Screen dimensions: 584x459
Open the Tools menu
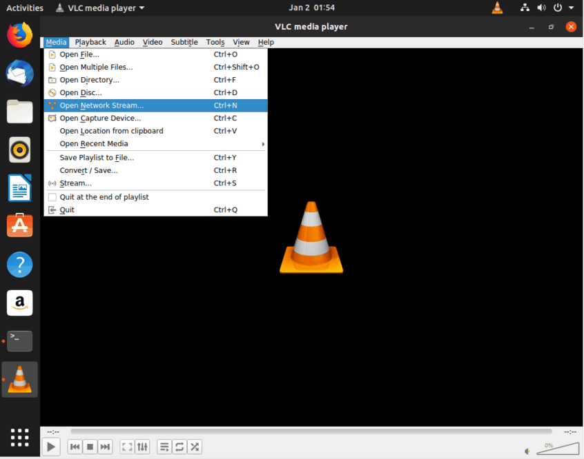pyautogui.click(x=215, y=42)
